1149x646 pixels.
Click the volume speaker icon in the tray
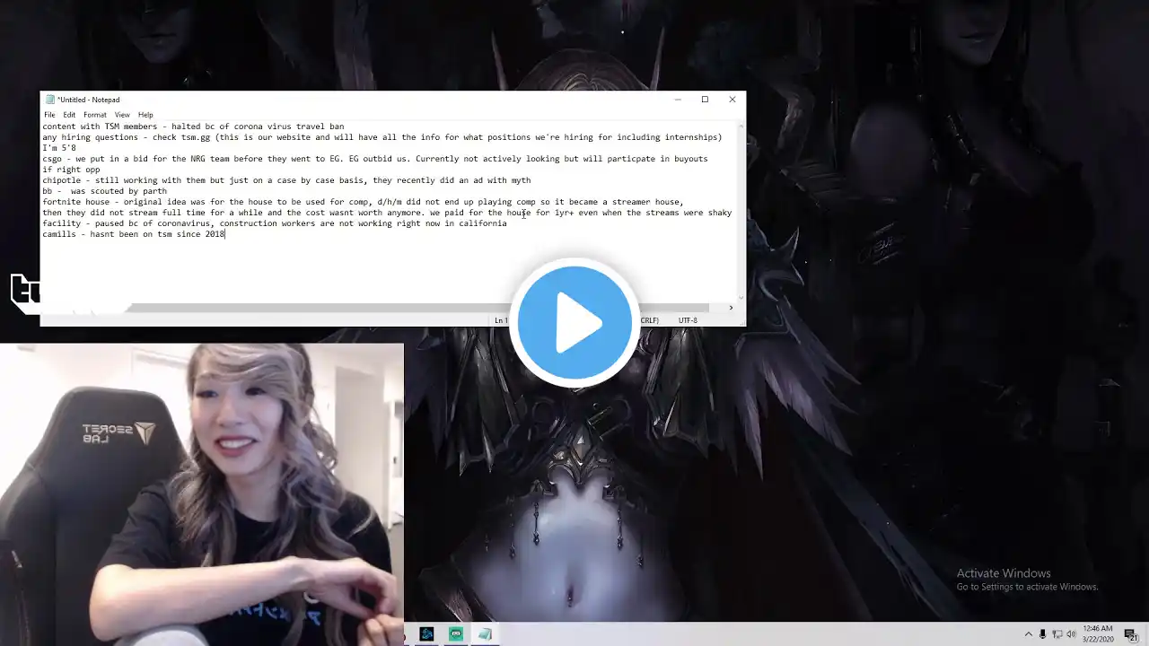click(x=1071, y=634)
